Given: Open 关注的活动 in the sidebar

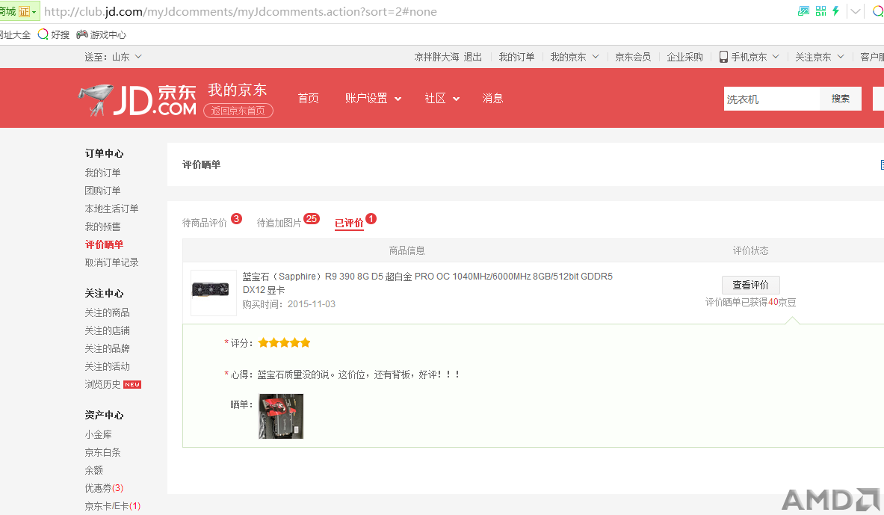Looking at the screenshot, I should pos(107,367).
